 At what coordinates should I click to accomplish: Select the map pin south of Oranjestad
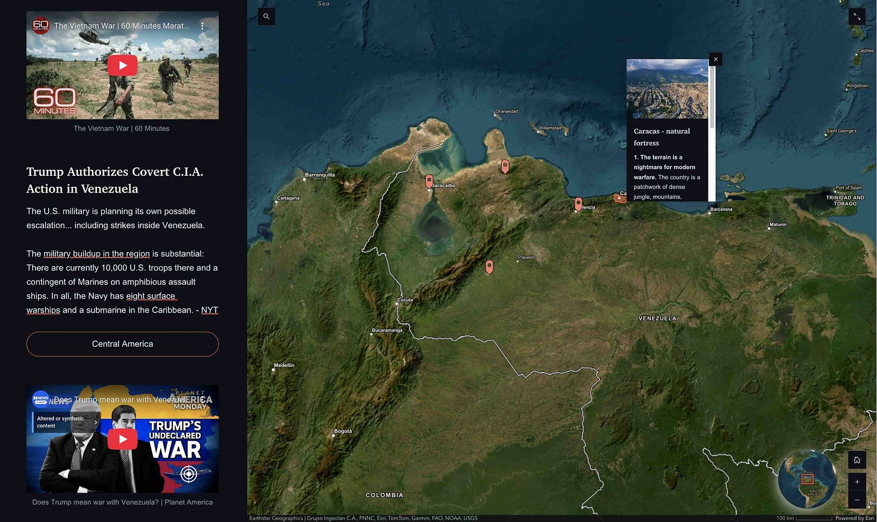coord(505,166)
